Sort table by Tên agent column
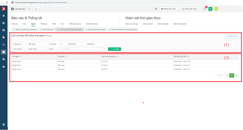 tap(21, 57)
